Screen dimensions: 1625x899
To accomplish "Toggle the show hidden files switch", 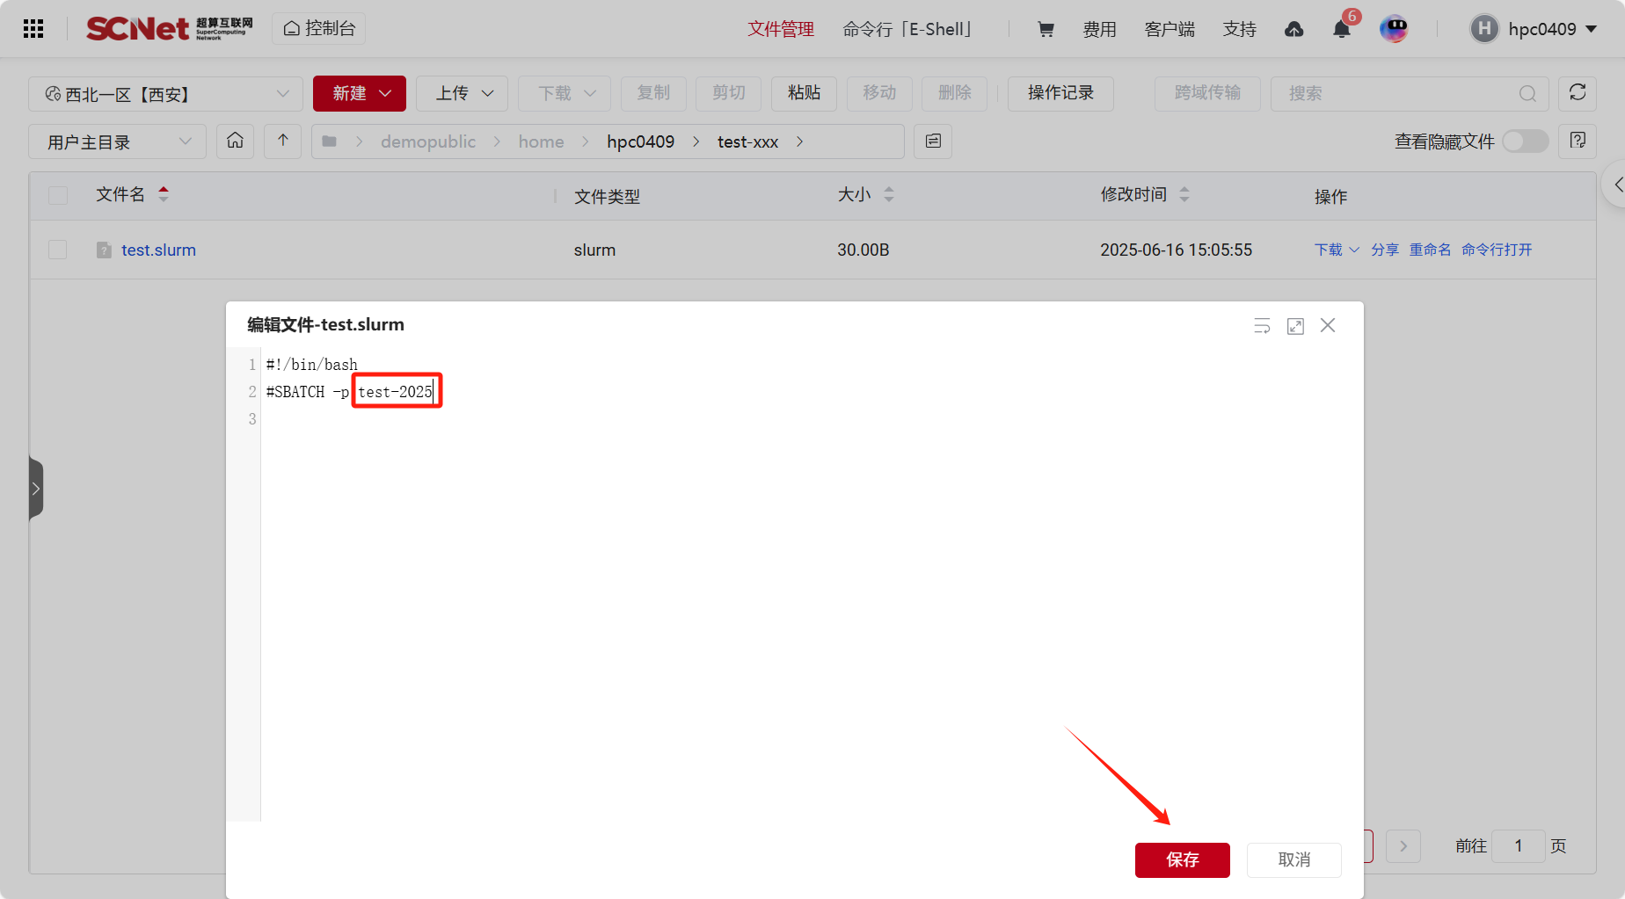I will 1525,141.
